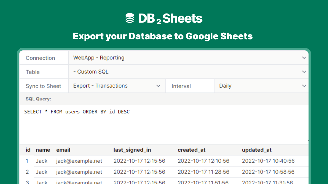This screenshot has width=328, height=184.
Task: Select the email cell in row 1
Action: click(x=79, y=161)
